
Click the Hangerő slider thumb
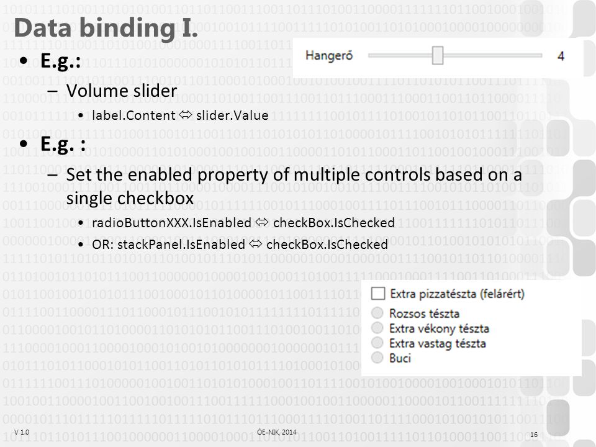coord(438,55)
